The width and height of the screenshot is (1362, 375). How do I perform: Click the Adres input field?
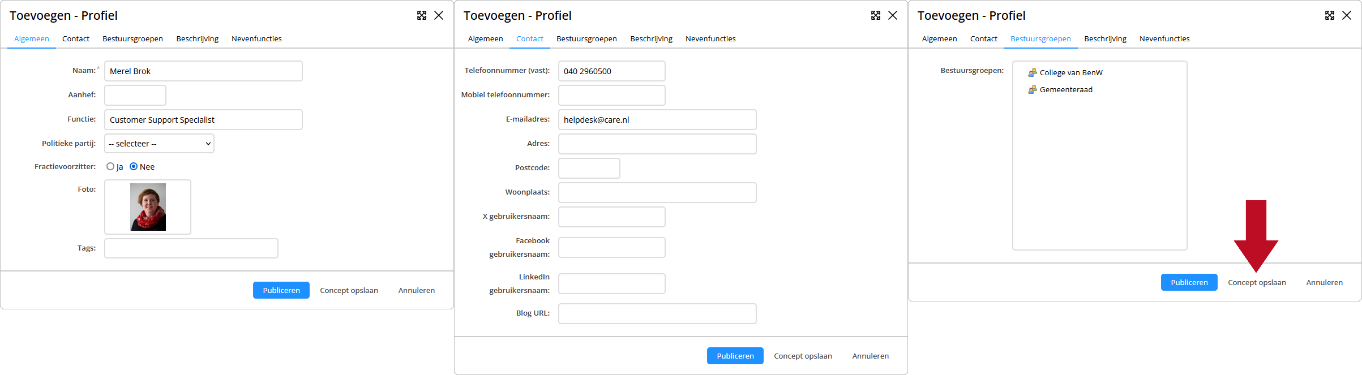657,144
